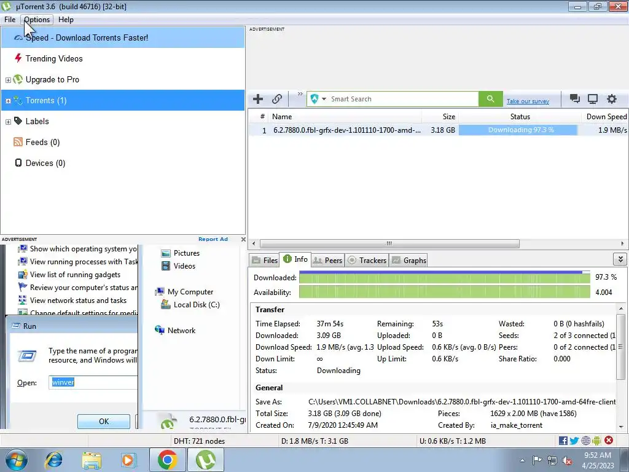Open Chrome from taskbar
This screenshot has width=629, height=472.
[167, 460]
